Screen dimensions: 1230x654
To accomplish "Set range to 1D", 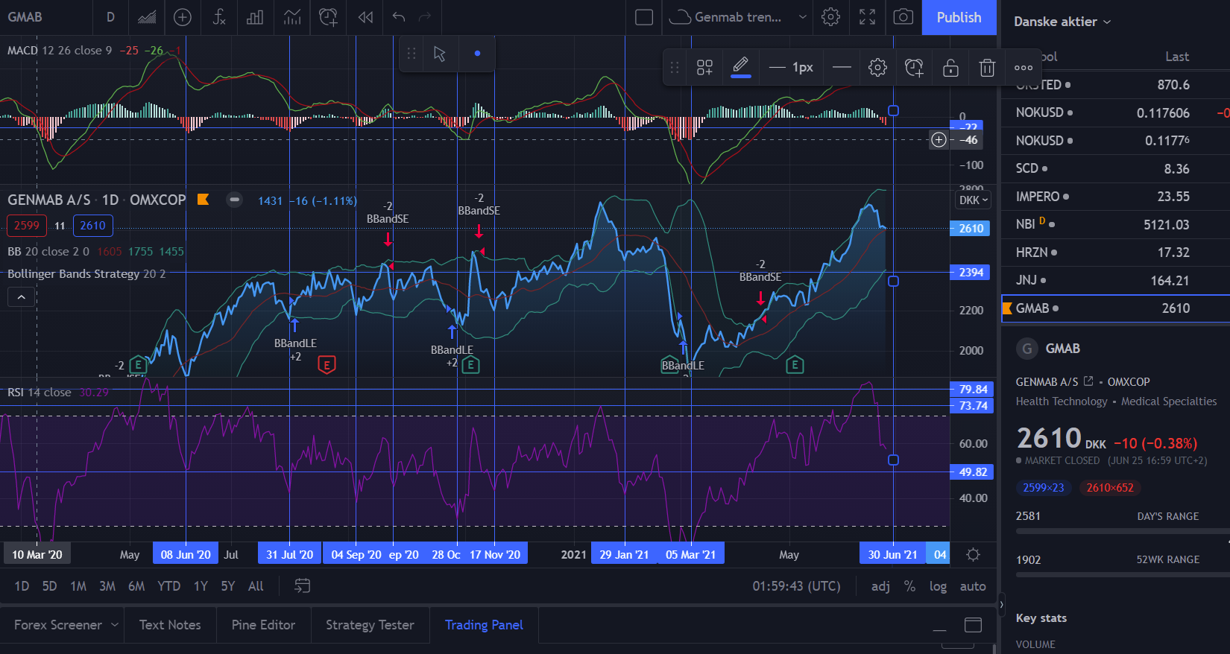I will 22,586.
